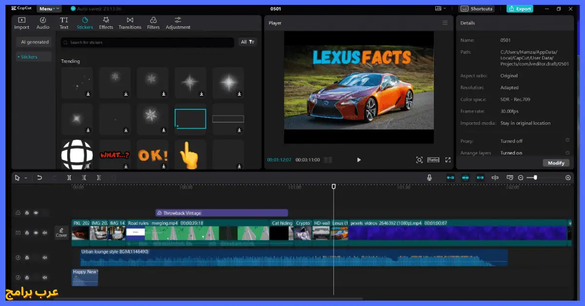The height and width of the screenshot is (306, 585).
Task: Open the Filters tab
Action: [x=153, y=23]
